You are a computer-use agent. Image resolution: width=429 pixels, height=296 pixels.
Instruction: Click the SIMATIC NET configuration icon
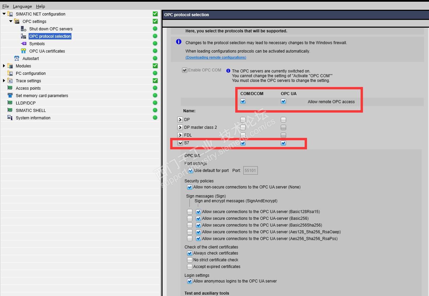click(x=10, y=14)
